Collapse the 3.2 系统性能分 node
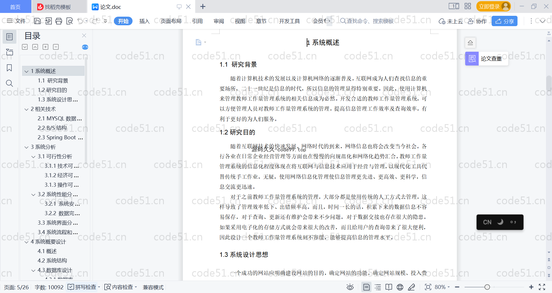552x293 pixels. 33,194
